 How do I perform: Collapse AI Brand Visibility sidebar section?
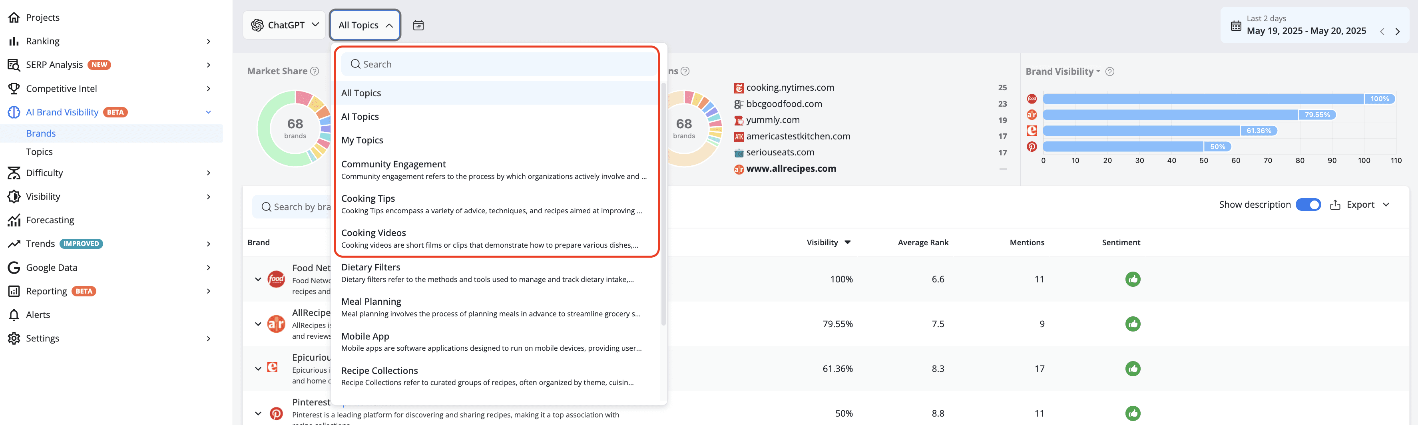coord(208,112)
